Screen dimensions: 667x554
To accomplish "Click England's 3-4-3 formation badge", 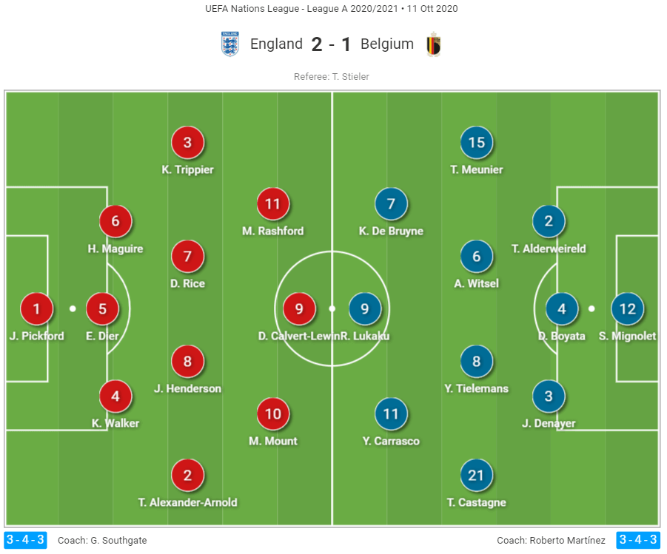I will point(25,540).
